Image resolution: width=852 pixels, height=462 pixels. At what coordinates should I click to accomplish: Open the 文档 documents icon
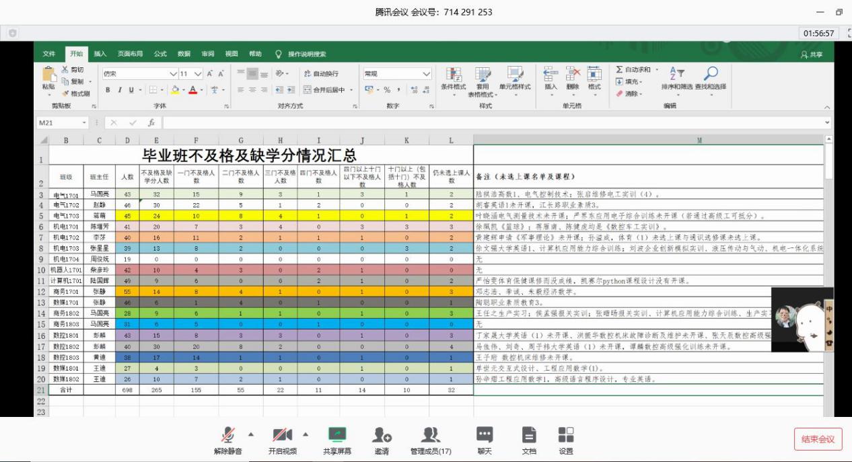click(x=530, y=435)
